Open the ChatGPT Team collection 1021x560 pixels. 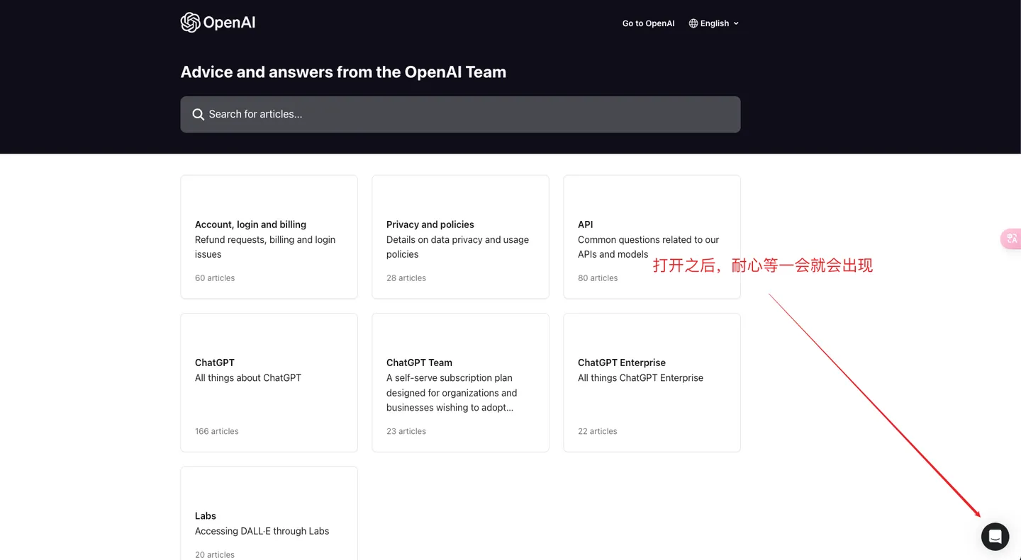[x=460, y=382]
